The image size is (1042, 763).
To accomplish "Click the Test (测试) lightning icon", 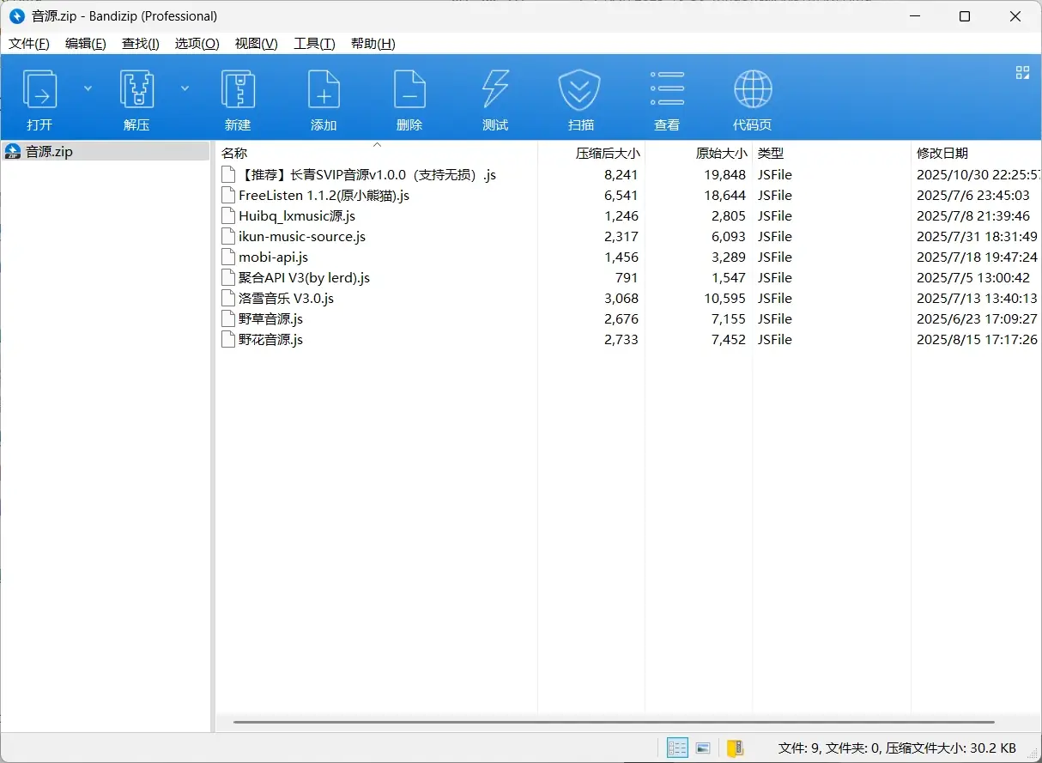I will (x=495, y=89).
